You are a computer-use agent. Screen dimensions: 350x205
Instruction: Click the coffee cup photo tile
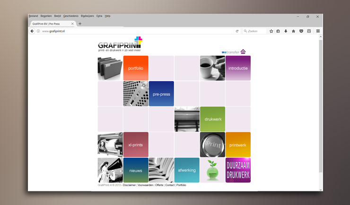click(x=212, y=68)
